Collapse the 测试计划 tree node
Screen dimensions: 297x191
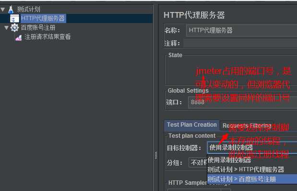(3, 9)
